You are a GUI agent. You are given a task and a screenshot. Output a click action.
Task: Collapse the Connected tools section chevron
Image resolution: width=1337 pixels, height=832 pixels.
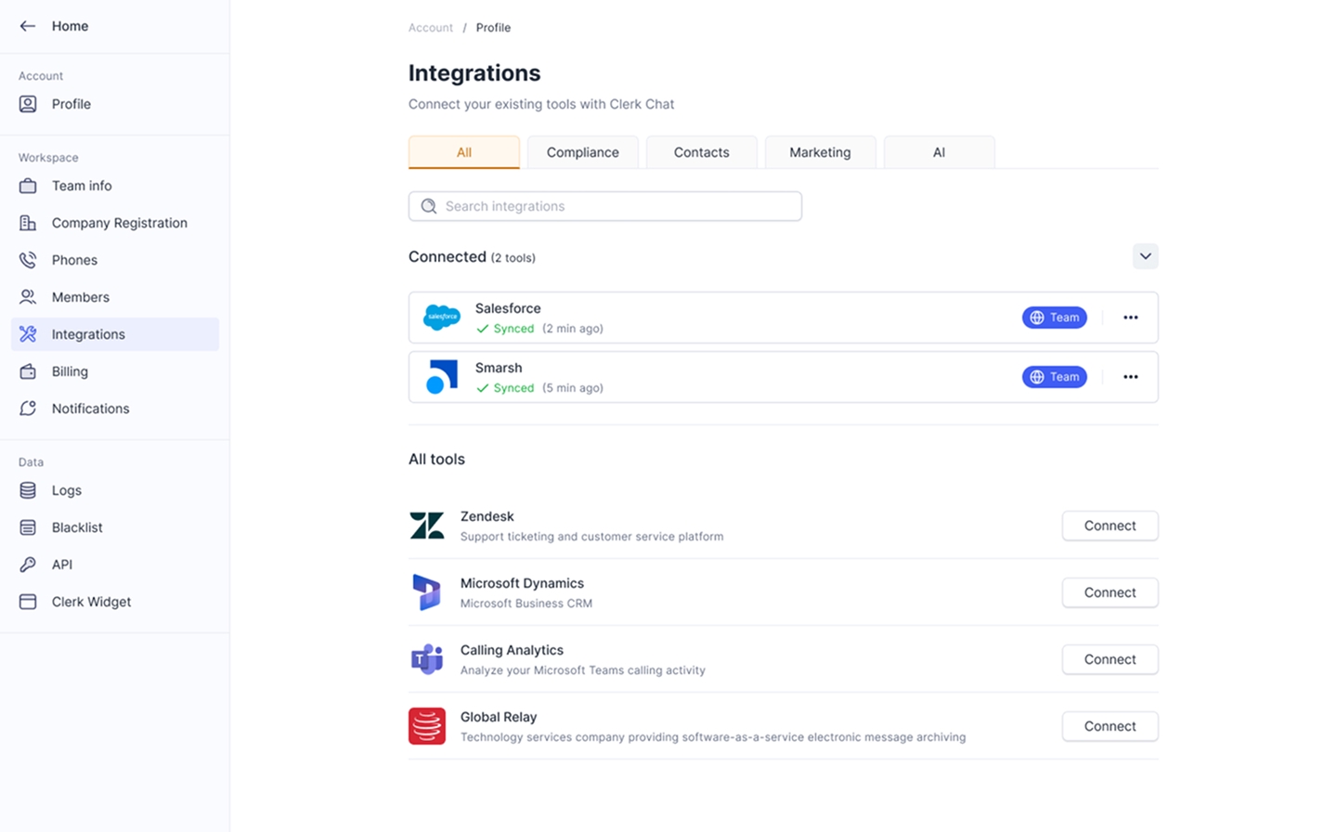1145,256
